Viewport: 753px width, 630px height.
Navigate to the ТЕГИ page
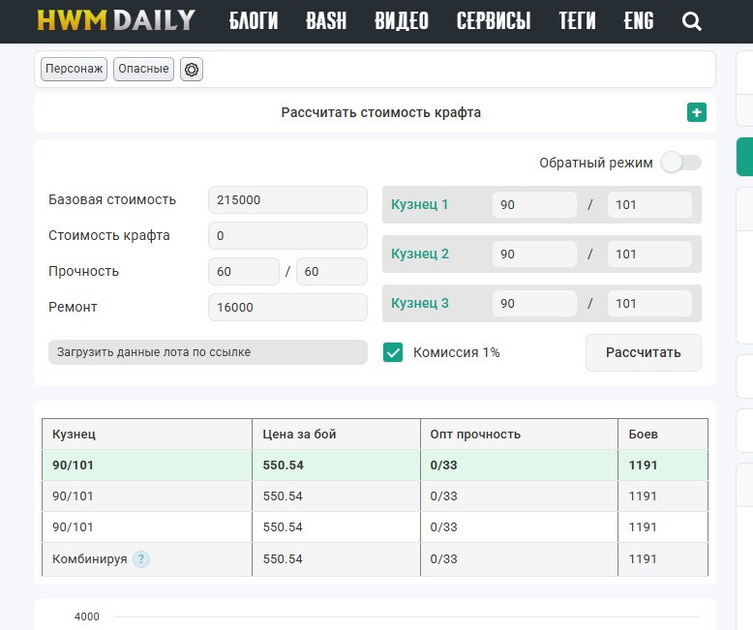pyautogui.click(x=577, y=21)
